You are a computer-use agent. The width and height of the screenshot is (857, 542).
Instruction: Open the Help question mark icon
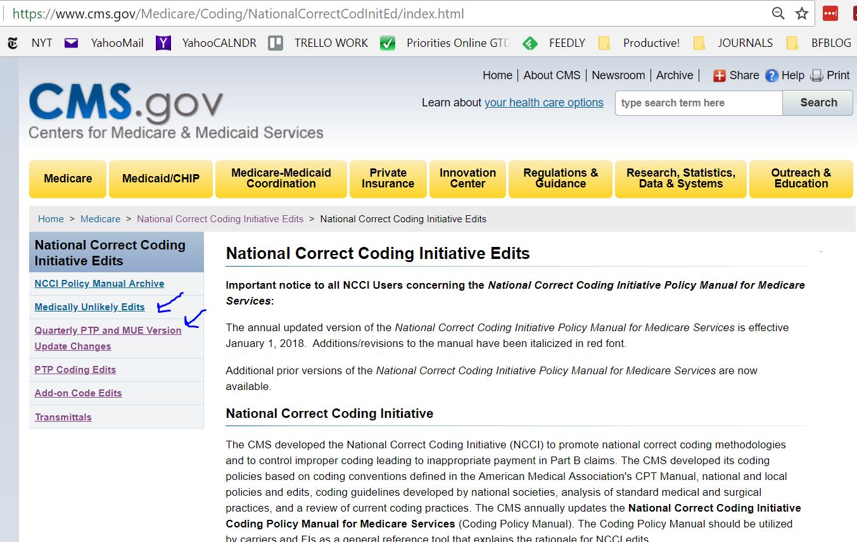[x=771, y=75]
